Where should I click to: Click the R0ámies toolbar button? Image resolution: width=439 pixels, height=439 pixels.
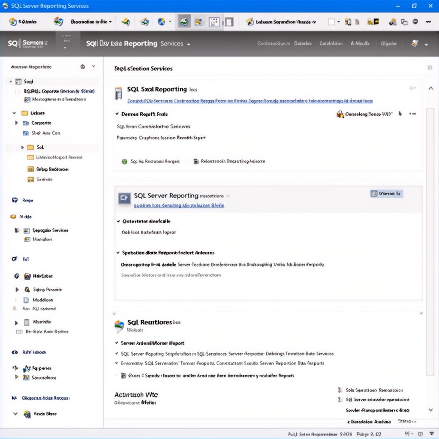[x=23, y=21]
